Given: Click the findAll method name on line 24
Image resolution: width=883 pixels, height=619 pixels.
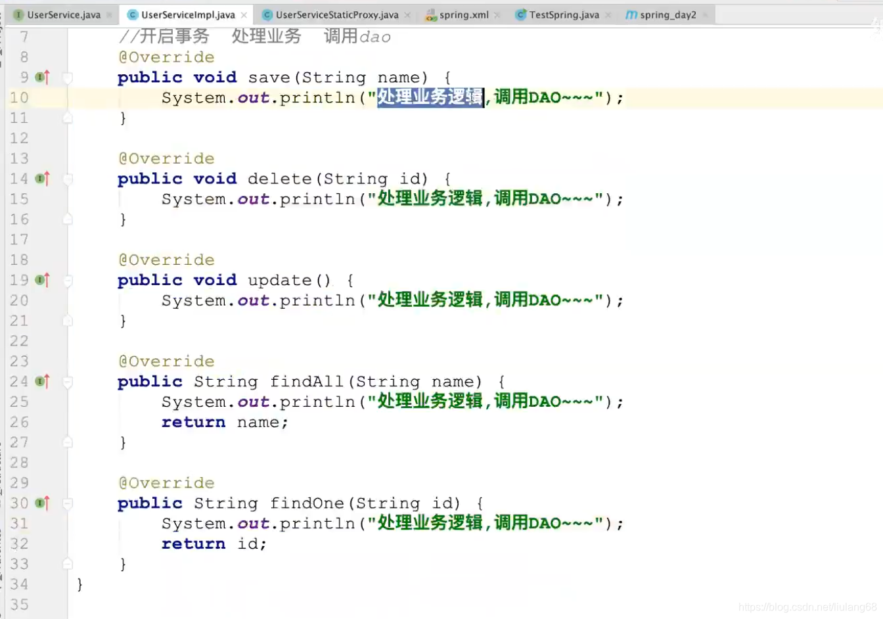Looking at the screenshot, I should 307,381.
